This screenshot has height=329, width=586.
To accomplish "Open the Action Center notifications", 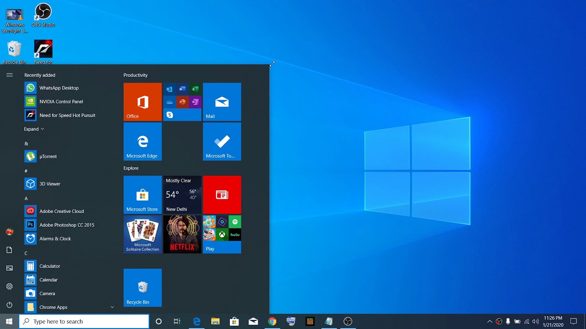I will coord(574,321).
